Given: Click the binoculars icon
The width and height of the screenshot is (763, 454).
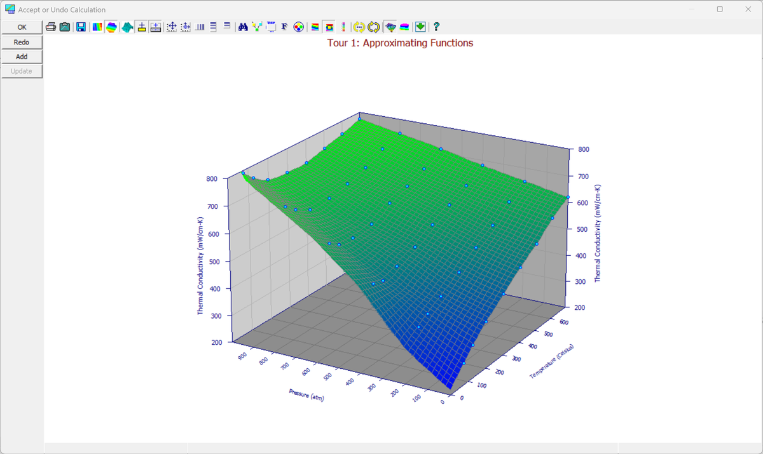Looking at the screenshot, I should [x=242, y=27].
